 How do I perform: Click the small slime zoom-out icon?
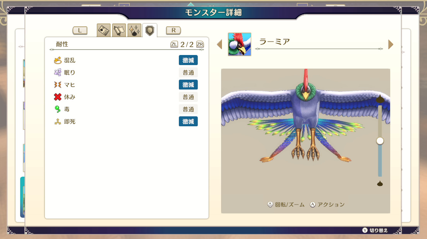(x=380, y=184)
